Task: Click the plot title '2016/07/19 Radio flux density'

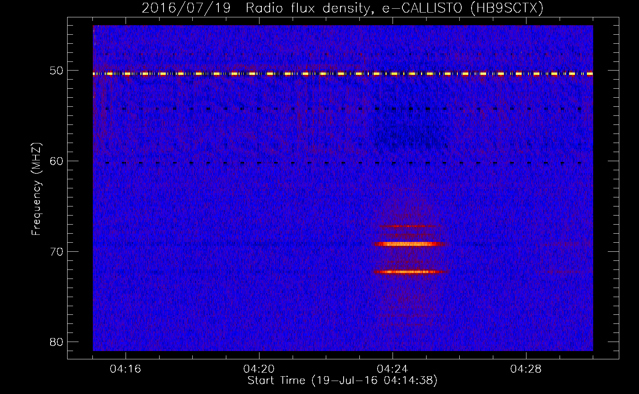Action: [x=342, y=8]
